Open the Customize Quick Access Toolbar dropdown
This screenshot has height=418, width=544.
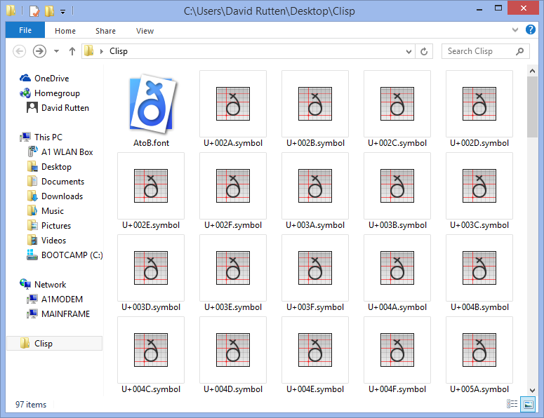(62, 11)
